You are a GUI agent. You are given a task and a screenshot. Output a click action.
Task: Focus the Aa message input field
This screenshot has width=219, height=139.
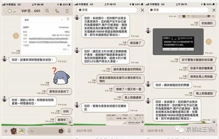tap(46, 131)
